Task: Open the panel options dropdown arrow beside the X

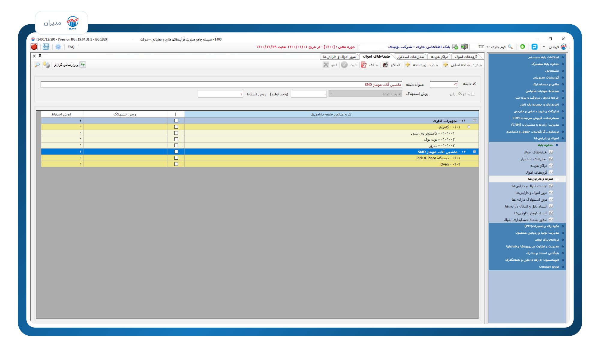Action: click(40, 56)
